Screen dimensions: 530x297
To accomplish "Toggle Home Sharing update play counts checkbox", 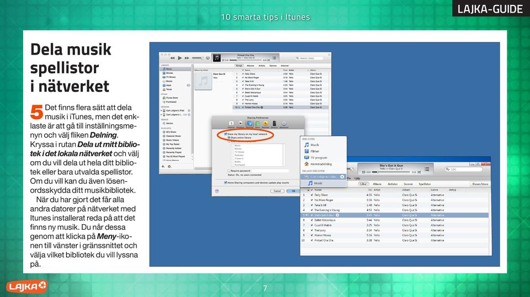I will 225,183.
